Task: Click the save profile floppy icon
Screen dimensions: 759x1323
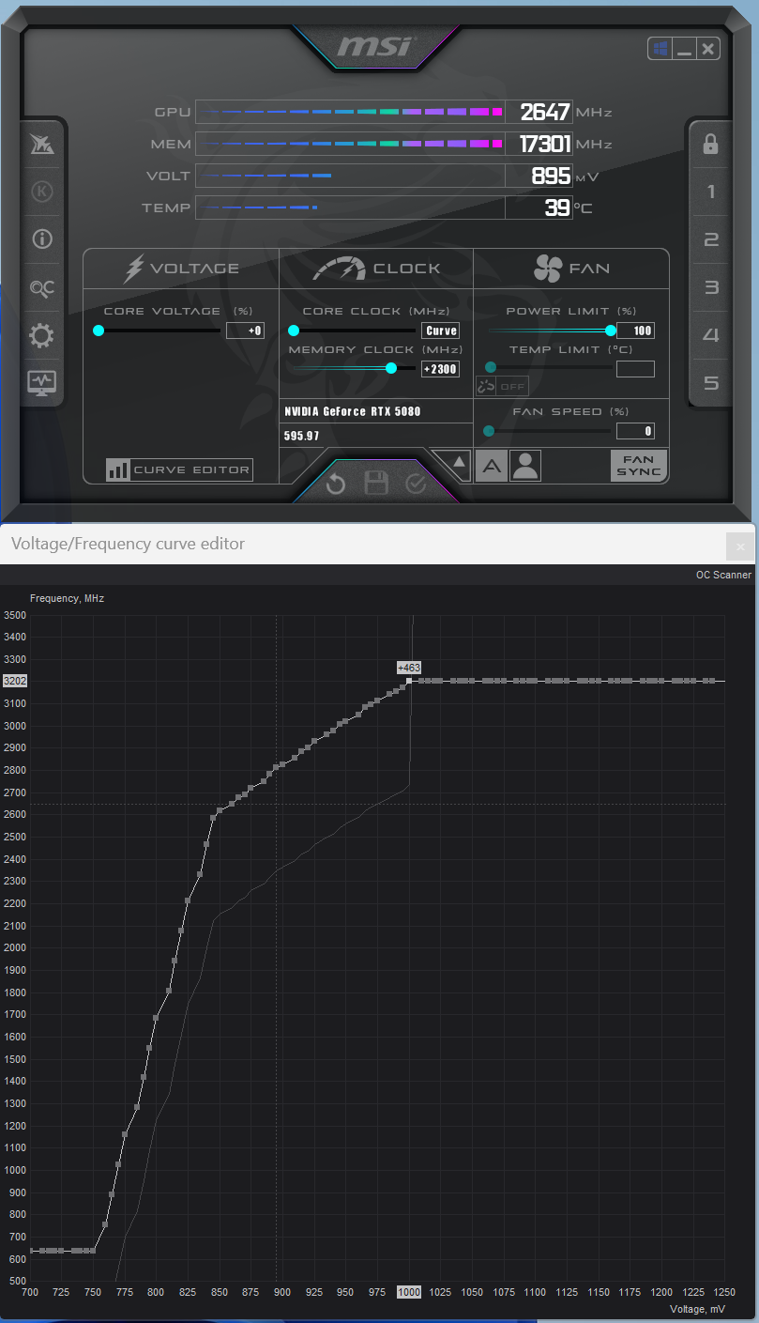Action: [376, 485]
